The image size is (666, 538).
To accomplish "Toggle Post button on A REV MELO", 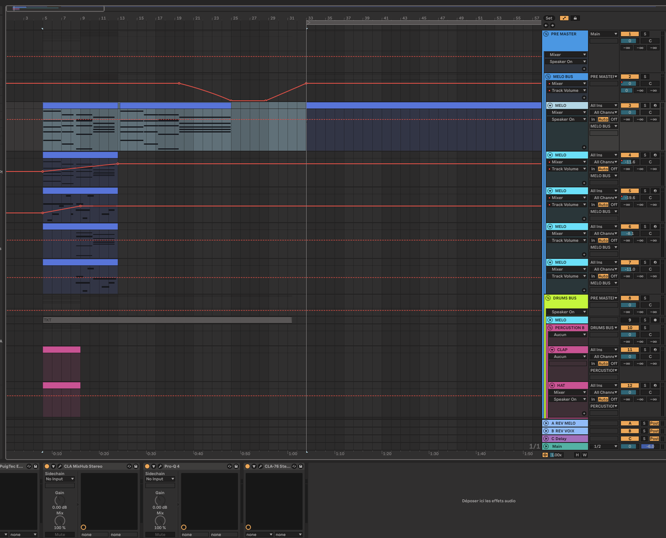I will coord(654,423).
